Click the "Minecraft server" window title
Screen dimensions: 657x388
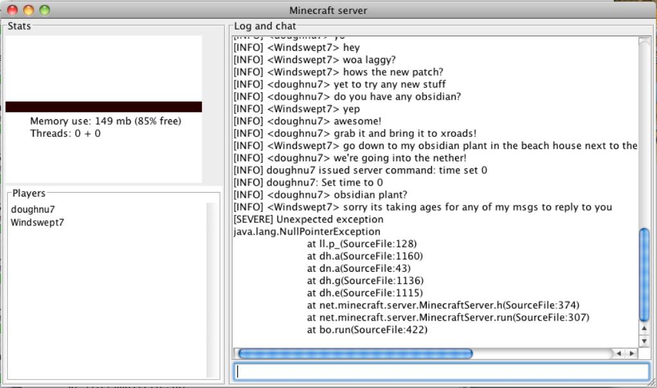click(328, 10)
